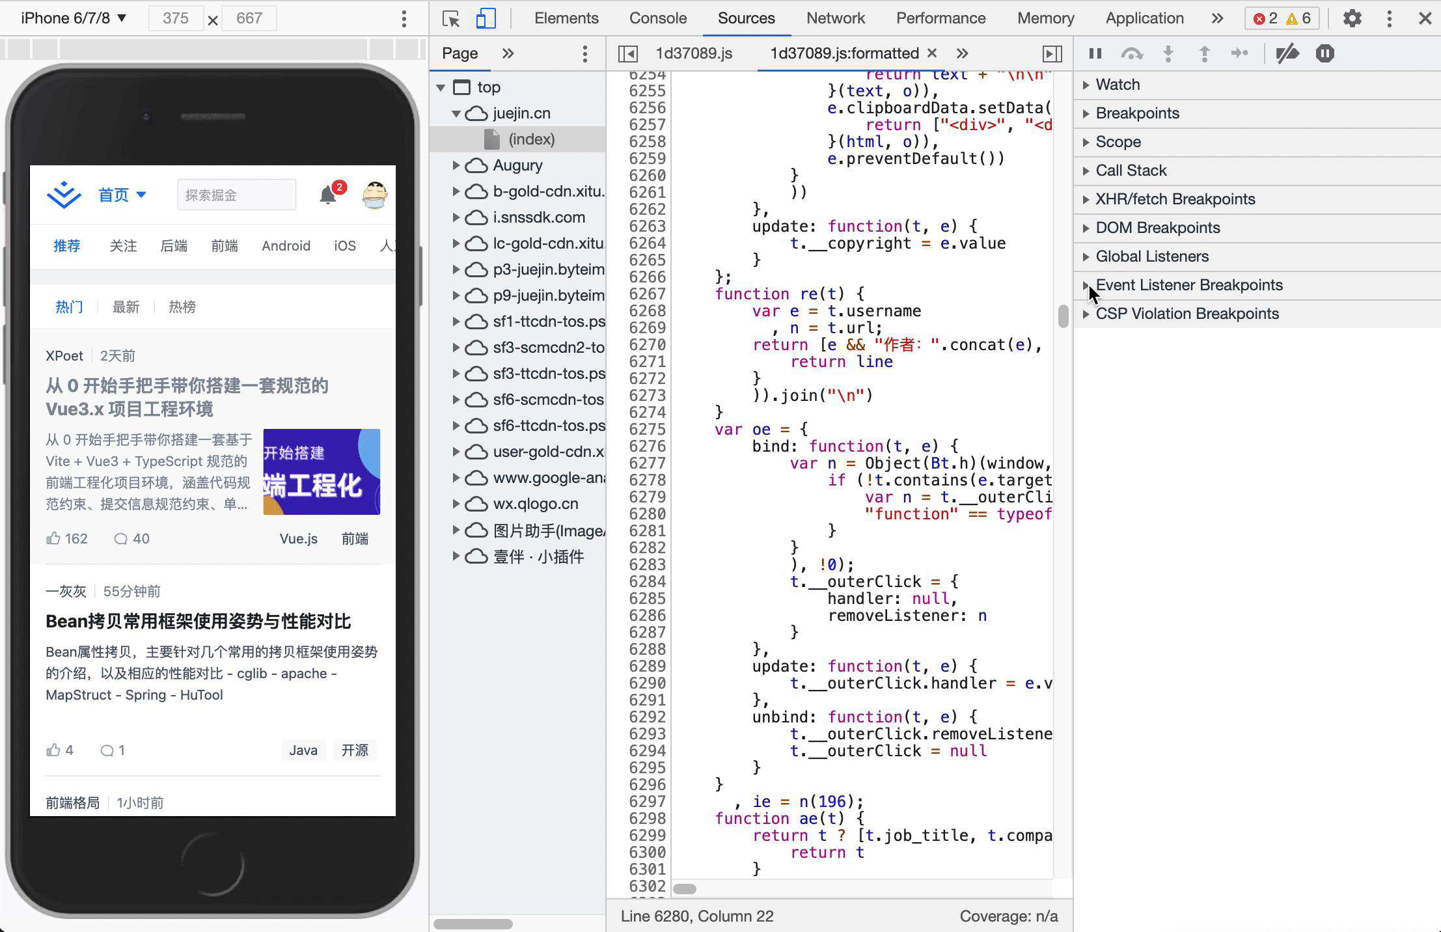Screen dimensions: 1441x932
Task: Collapse the top frame tree node
Action: tap(441, 87)
